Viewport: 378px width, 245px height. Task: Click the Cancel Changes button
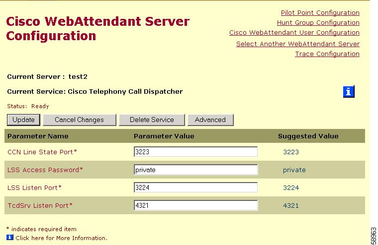79,120
